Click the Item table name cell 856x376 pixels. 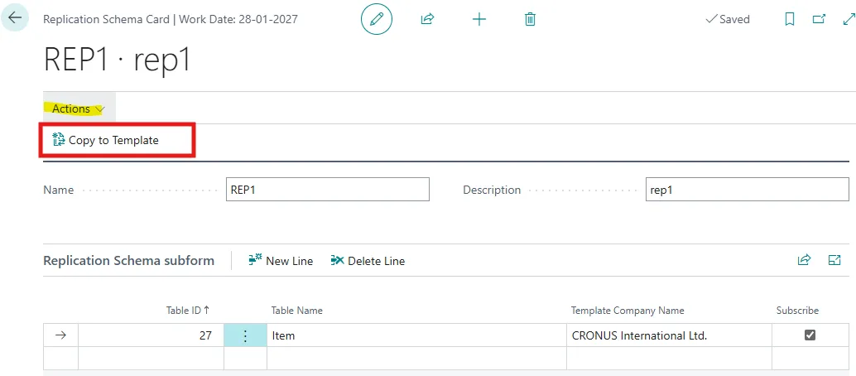tap(416, 335)
